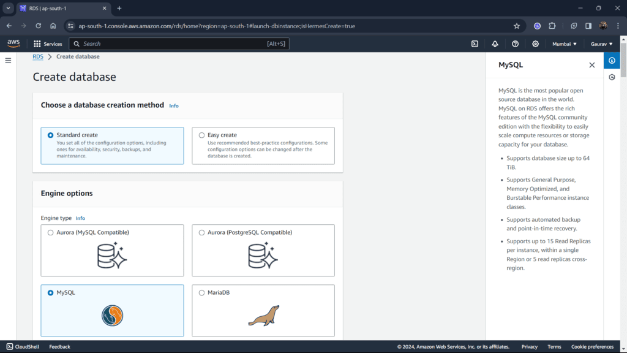The height and width of the screenshot is (353, 627).
Task: Open the AWS console settings gear
Action: point(535,44)
